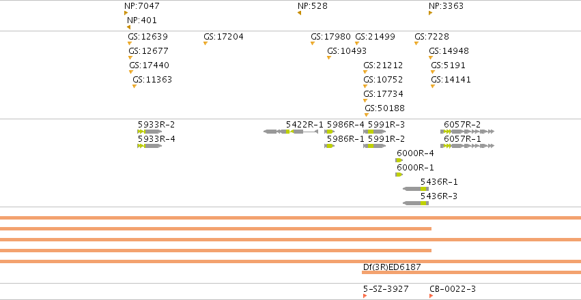Viewport: 581px width, 300px height.
Task: Open the CB-0022-3 label text
Action: (x=453, y=289)
